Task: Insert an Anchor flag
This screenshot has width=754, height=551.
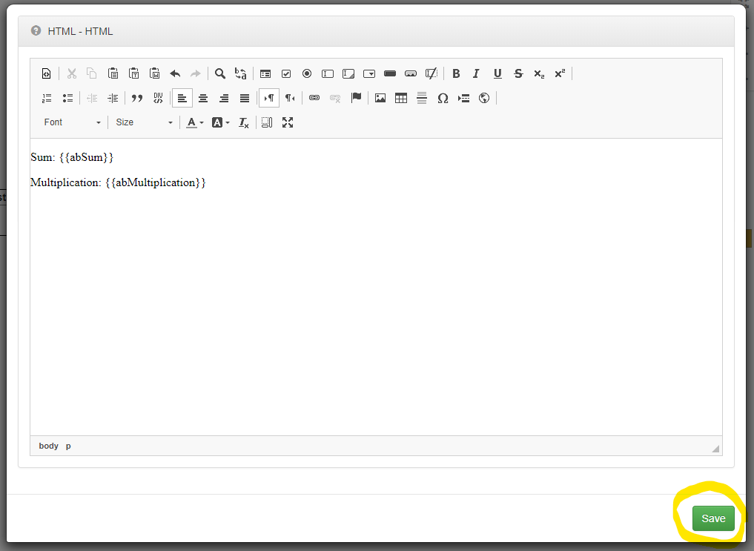Action: click(x=356, y=98)
